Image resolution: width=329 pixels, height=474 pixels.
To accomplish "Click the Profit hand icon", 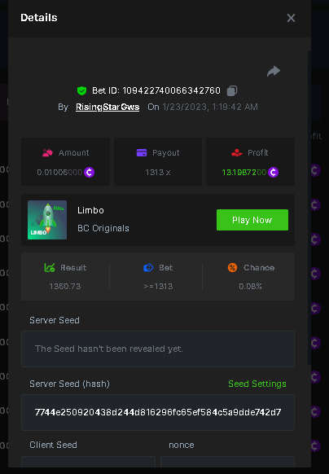I will [237, 152].
